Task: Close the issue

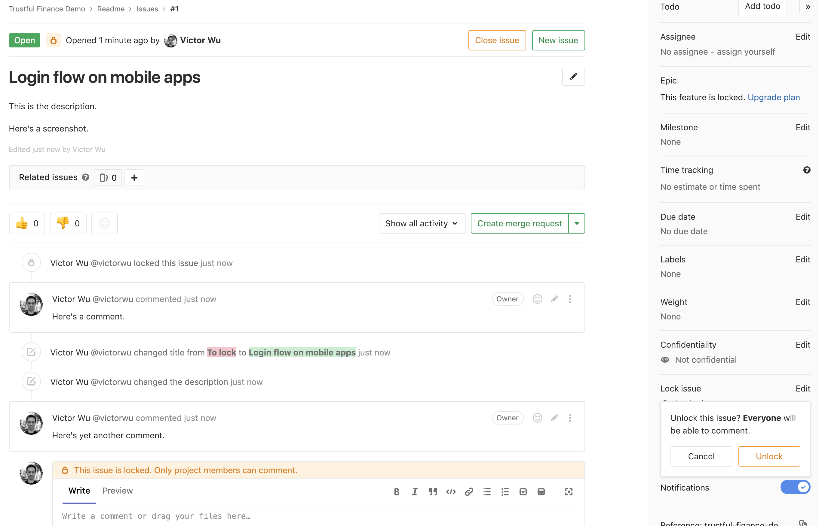Action: [497, 40]
